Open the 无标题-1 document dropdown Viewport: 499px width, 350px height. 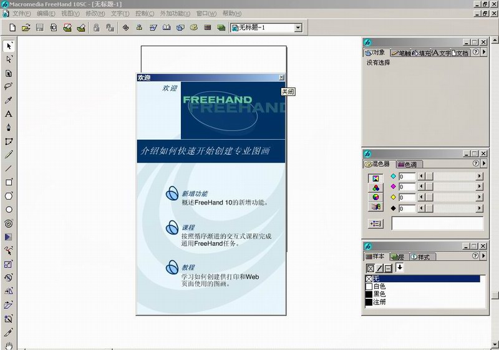pyautogui.click(x=298, y=28)
